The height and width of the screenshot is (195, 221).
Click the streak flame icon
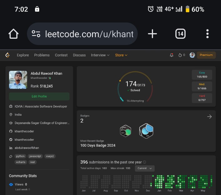point(180,55)
